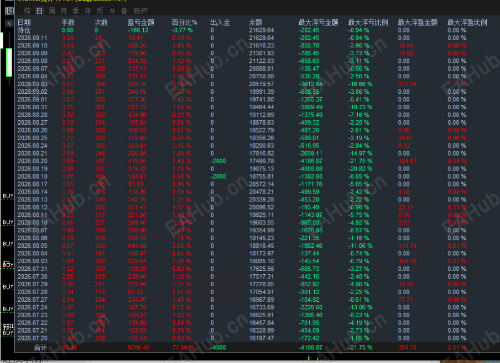Select the 2026.09.03 date row
This screenshot has height=363, width=500.
click(33, 84)
